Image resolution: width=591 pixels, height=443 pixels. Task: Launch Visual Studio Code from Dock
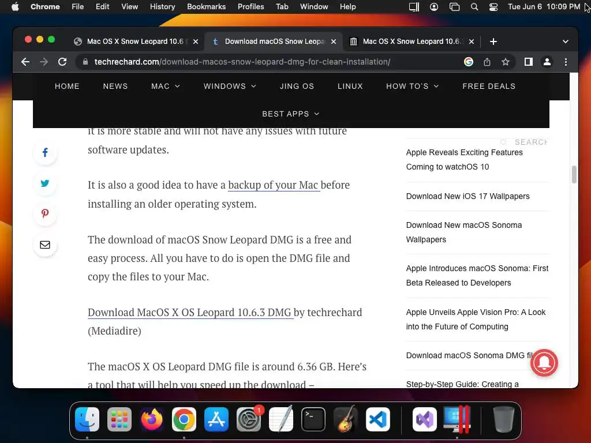point(377,419)
